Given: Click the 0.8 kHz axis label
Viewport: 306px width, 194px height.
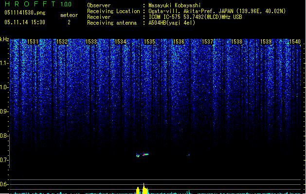Looking at the screenshot, I should point(4,136).
